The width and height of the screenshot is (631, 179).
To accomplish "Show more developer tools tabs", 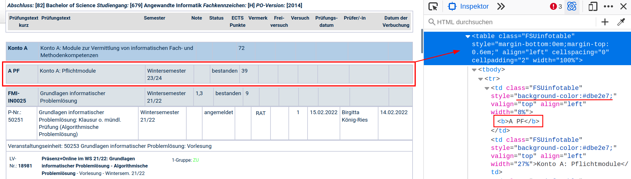I will pyautogui.click(x=501, y=6).
